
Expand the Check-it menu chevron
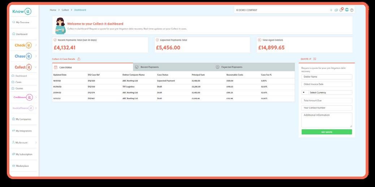point(36,45)
